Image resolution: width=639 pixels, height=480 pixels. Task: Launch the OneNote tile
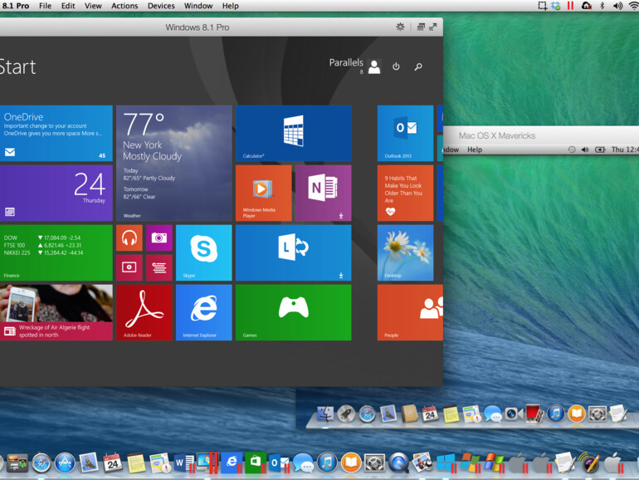click(323, 193)
